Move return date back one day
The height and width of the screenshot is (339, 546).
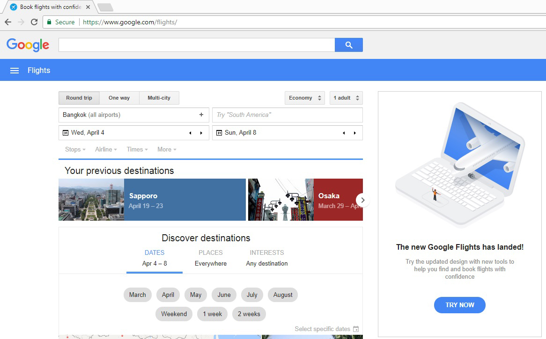[x=344, y=133]
